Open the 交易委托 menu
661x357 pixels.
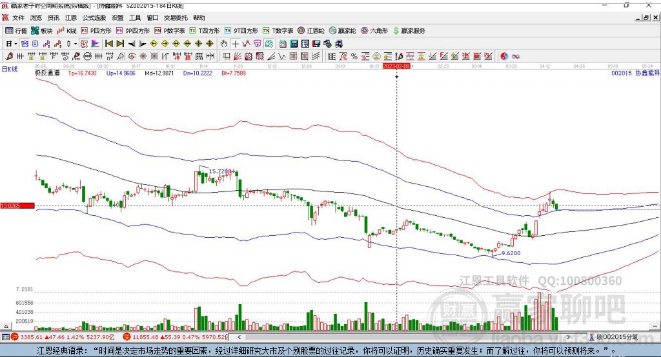tap(176, 17)
